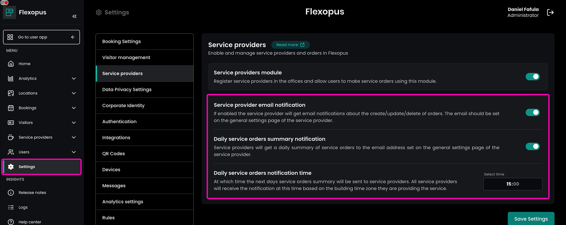
Task: Open Release notes info icon
Action: point(11,193)
